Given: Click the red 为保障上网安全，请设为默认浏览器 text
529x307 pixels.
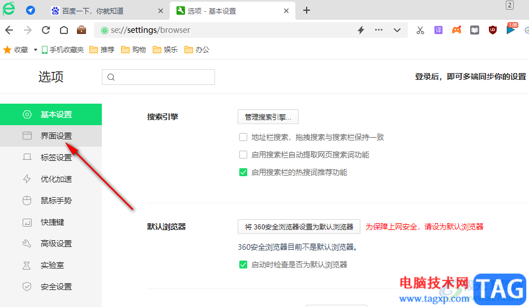Looking at the screenshot, I should pos(424,227).
